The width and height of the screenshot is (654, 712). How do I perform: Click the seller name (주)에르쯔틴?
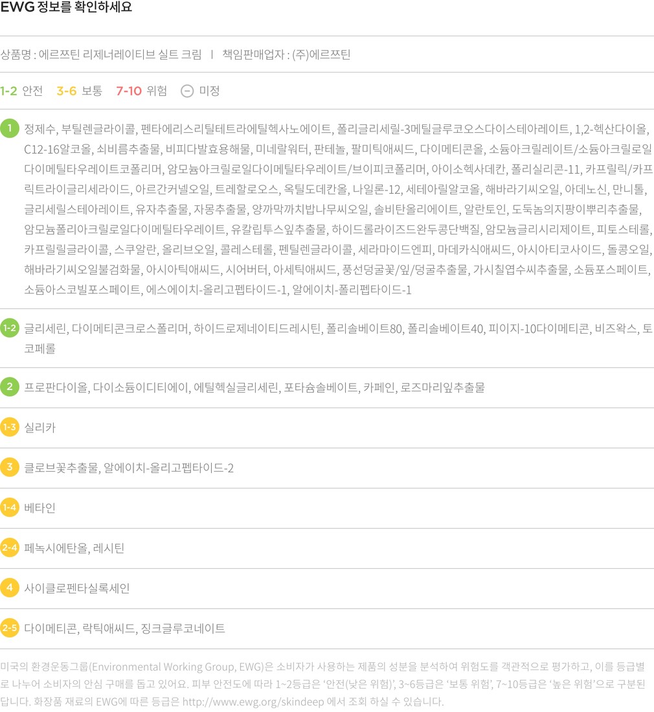click(x=321, y=54)
